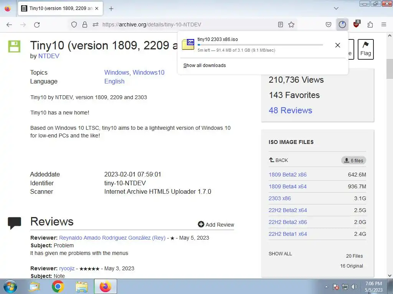
Task: Download 1809 Beta4 x64 ISO
Action: tap(287, 186)
